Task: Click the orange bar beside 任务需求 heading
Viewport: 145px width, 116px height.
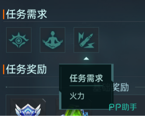Action: point(4,14)
